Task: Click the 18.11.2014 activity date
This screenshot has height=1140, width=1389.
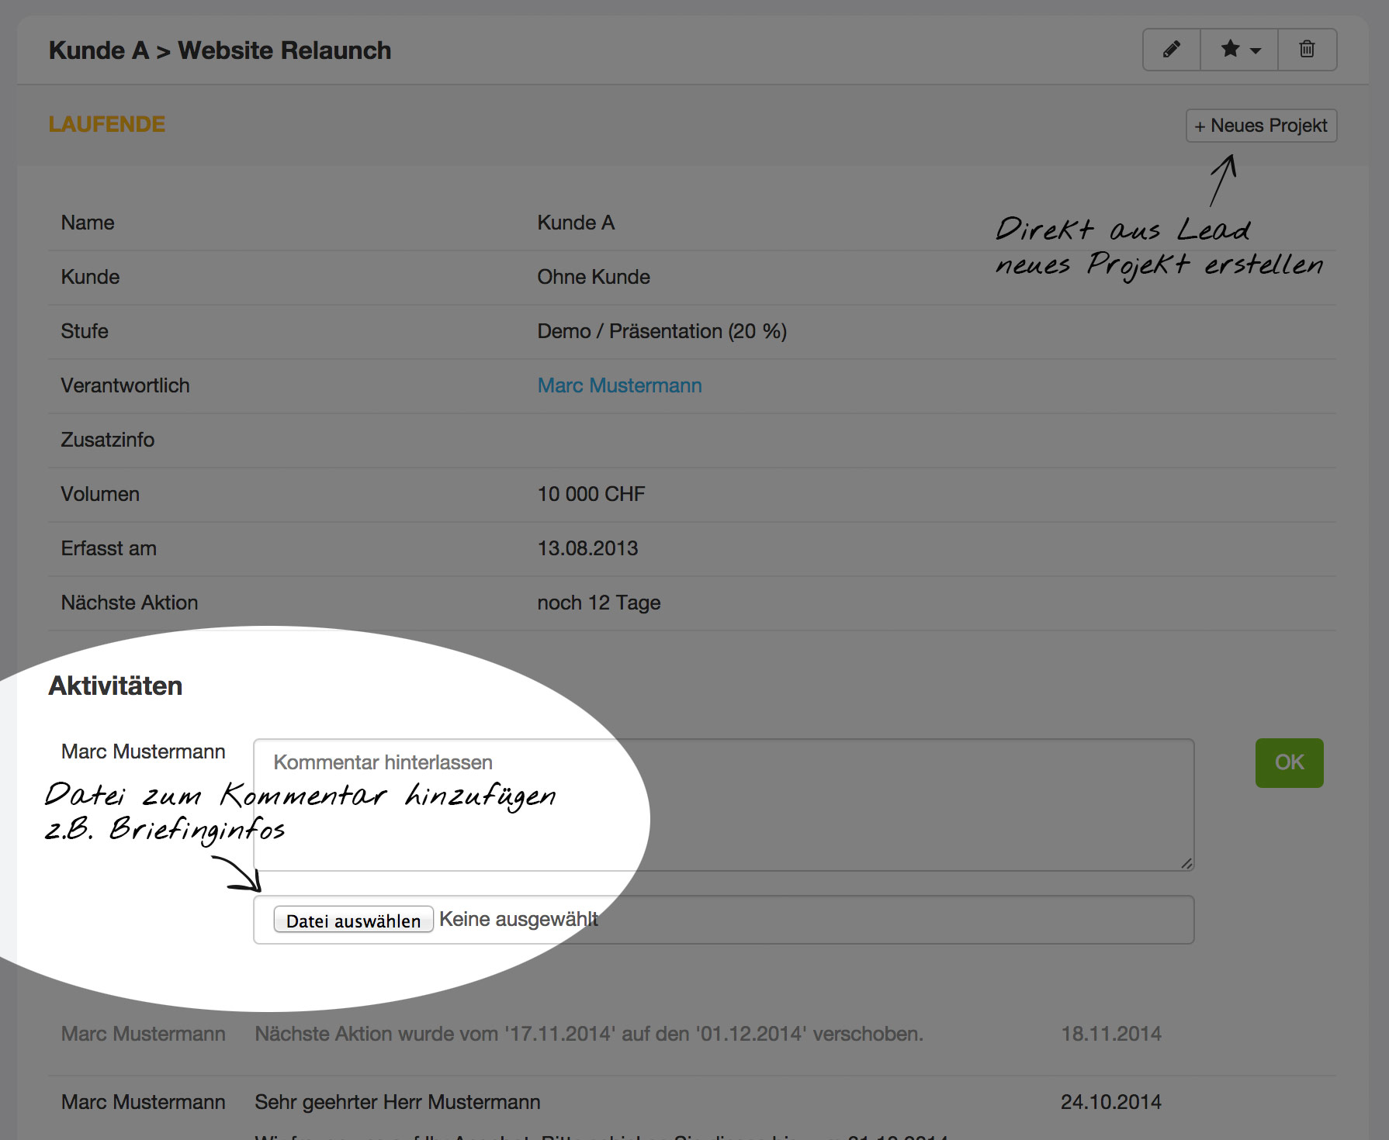Action: (1111, 1034)
